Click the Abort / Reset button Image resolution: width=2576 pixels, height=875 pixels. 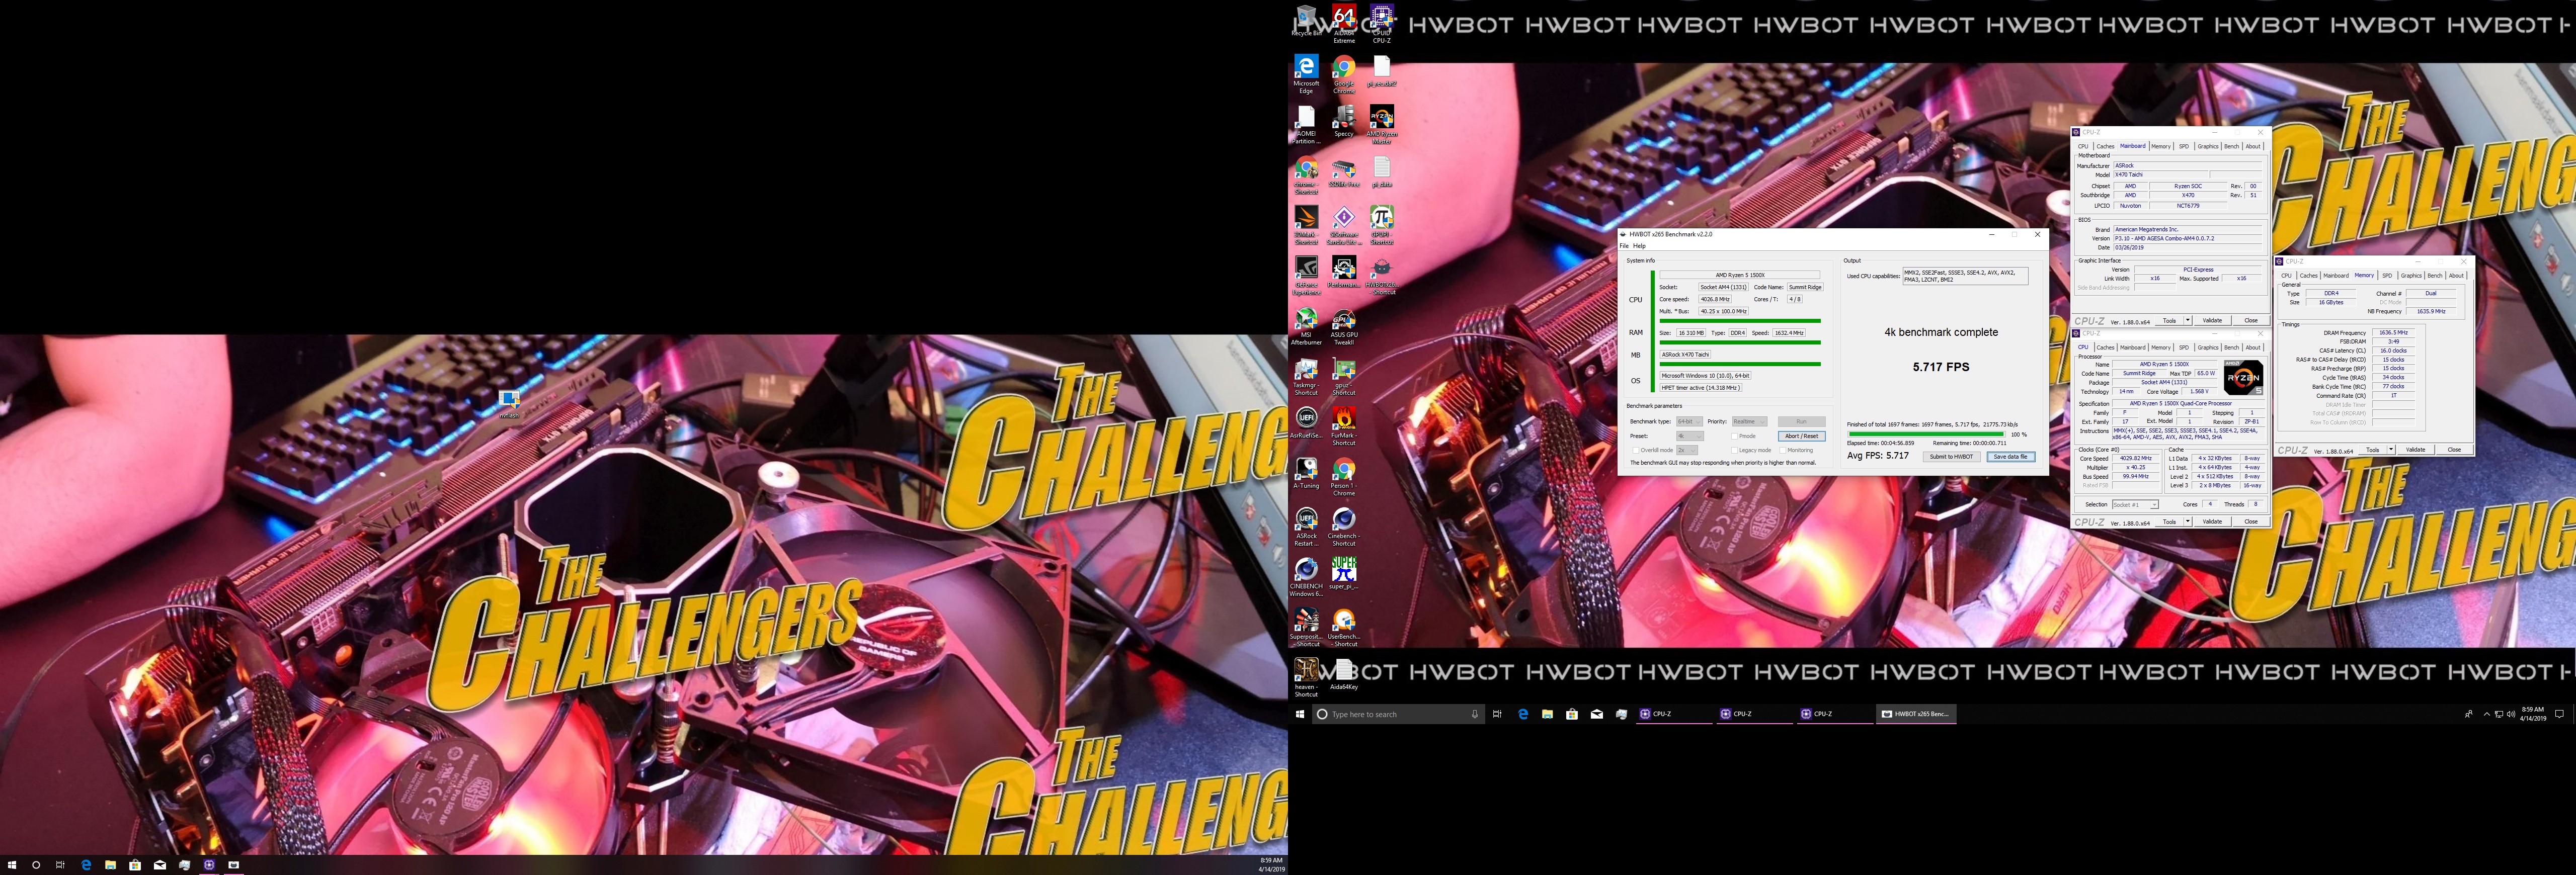click(1801, 436)
